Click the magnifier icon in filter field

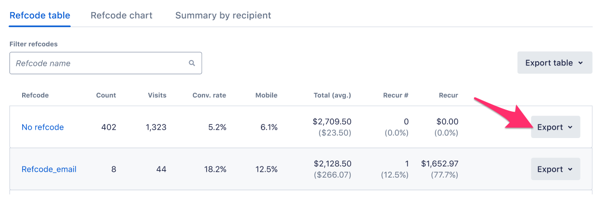coord(192,63)
